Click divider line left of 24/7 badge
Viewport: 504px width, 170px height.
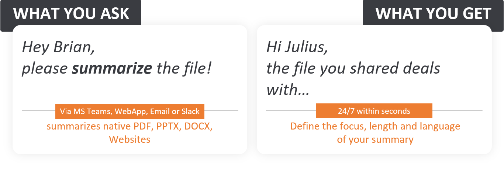(291, 111)
